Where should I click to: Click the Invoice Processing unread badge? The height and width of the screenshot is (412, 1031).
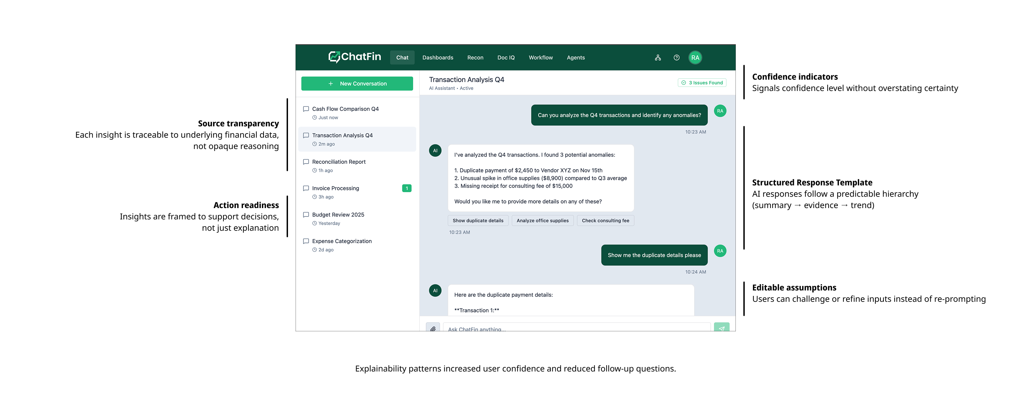point(406,188)
